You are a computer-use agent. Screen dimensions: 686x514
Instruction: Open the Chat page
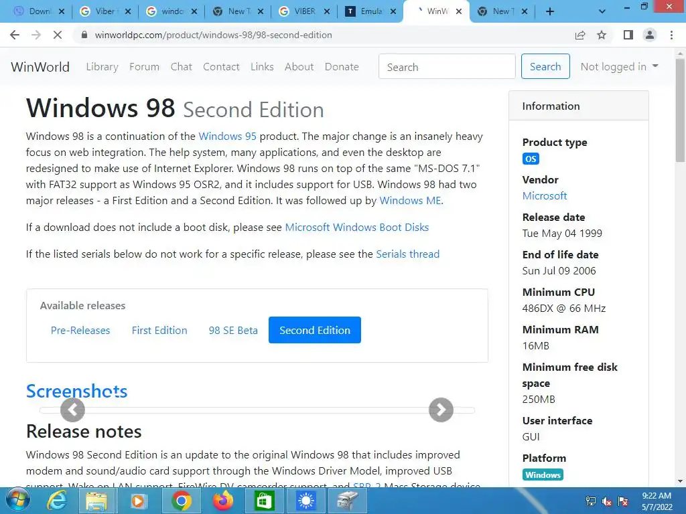click(x=181, y=67)
